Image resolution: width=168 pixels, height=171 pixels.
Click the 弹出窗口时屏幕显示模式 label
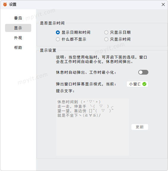click(x=86, y=84)
